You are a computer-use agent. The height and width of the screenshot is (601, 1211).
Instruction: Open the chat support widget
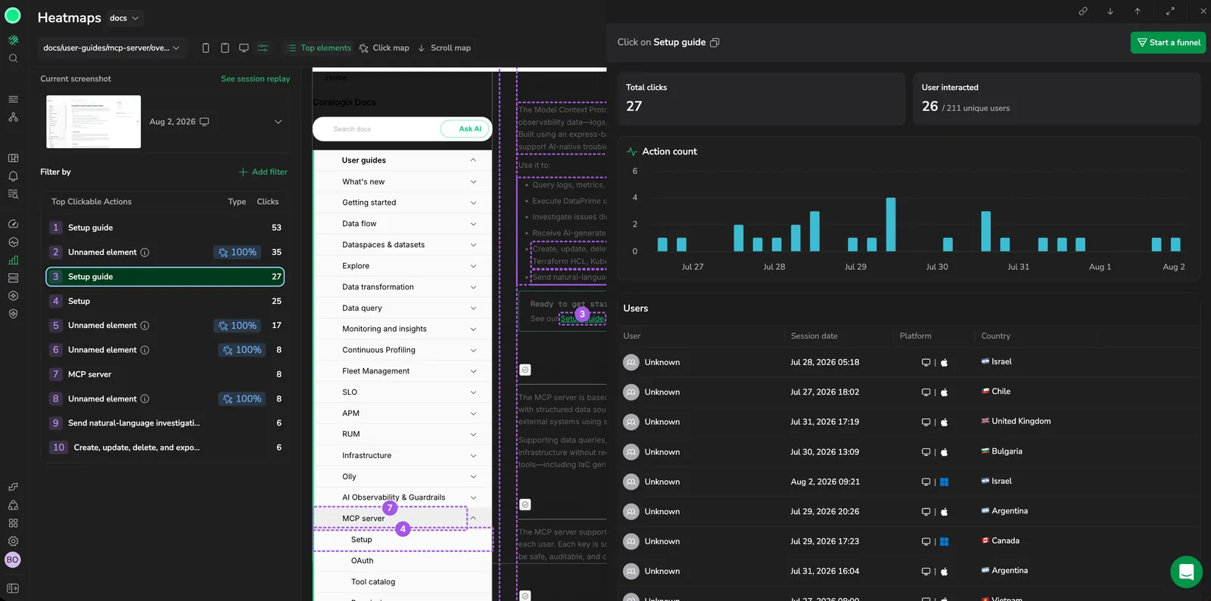click(x=1186, y=572)
